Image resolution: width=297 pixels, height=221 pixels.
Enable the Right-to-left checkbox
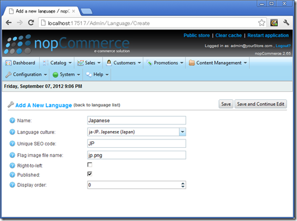[x=90, y=164]
